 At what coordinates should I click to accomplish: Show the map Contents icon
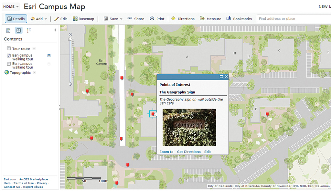tap(18, 31)
